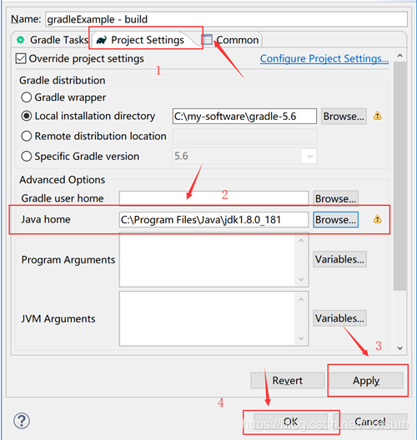Toggle Override project settings checkbox
Screen dimensions: 417x440
(x=21, y=58)
